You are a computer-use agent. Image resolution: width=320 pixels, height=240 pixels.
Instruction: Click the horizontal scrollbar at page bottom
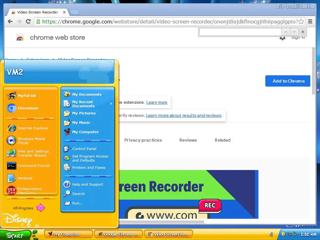(x=162, y=222)
